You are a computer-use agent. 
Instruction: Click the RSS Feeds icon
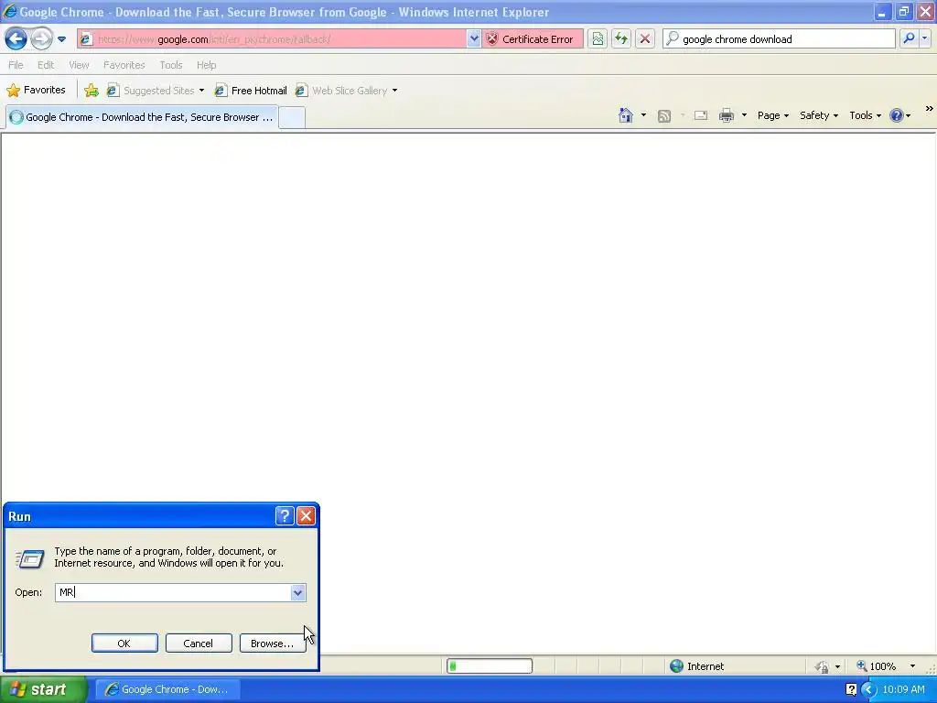click(x=664, y=116)
